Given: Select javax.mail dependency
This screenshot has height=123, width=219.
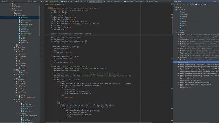Looking at the screenshot, I should coord(188,87).
